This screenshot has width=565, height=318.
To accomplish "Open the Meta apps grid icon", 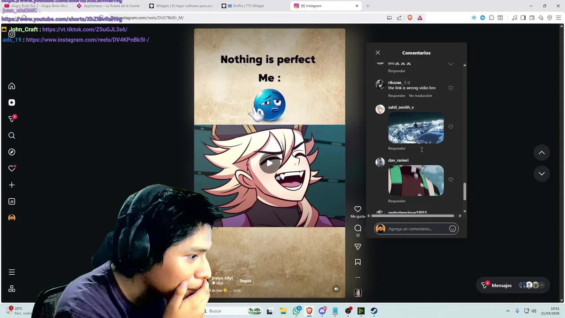I will point(12,288).
